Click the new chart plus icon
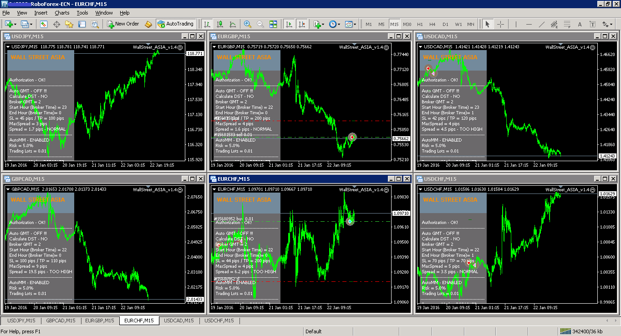Screen dimensions: 621x336 pos(9,24)
